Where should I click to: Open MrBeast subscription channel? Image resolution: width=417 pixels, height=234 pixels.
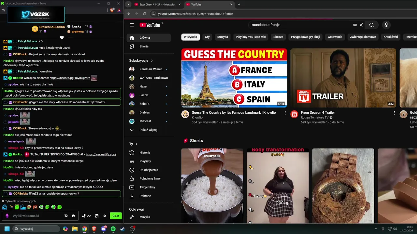coord(149,121)
